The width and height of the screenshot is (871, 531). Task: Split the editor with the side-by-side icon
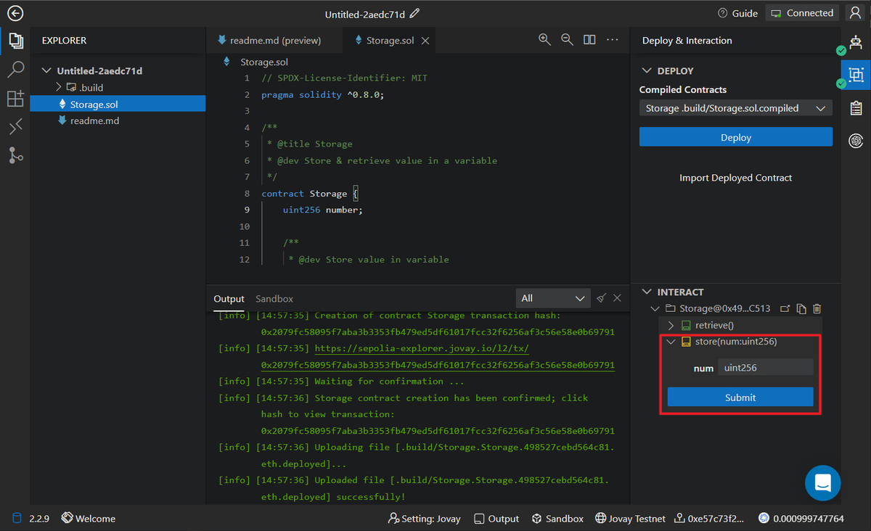[x=589, y=40]
